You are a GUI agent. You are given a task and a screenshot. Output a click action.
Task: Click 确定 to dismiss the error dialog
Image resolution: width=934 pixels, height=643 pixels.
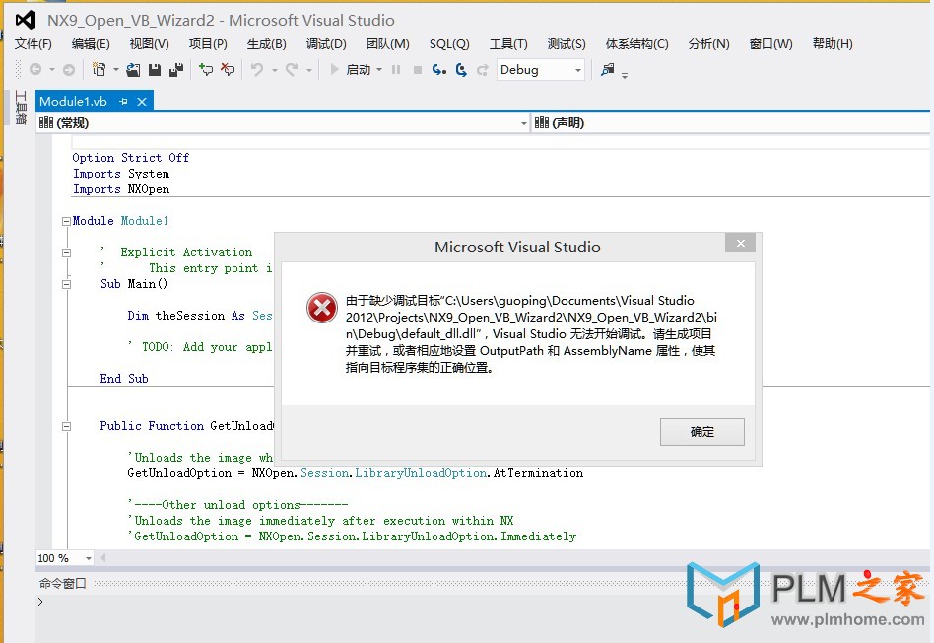point(702,431)
